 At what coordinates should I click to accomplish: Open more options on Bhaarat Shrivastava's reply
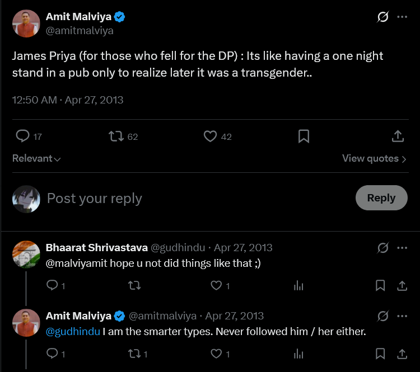point(402,248)
